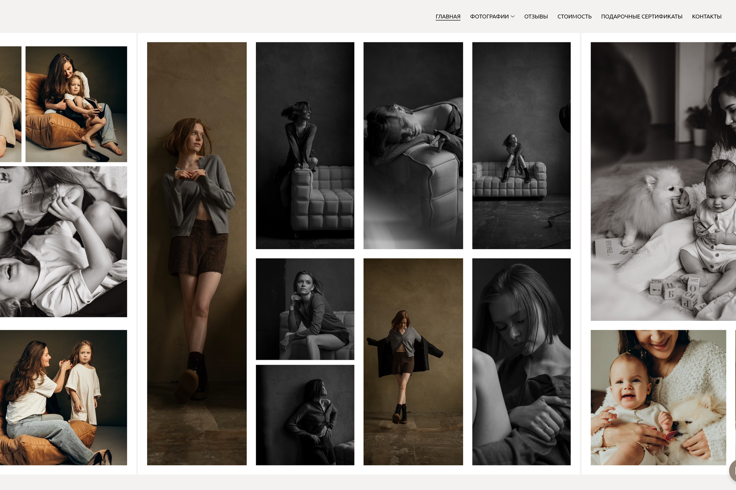Screen dimensions: 736x490
Task: Open dark photo of woman leaning, looking sideways
Action: tap(305, 415)
